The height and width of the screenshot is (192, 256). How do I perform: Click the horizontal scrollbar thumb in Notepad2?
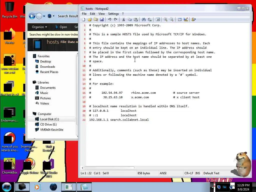coord(109,168)
